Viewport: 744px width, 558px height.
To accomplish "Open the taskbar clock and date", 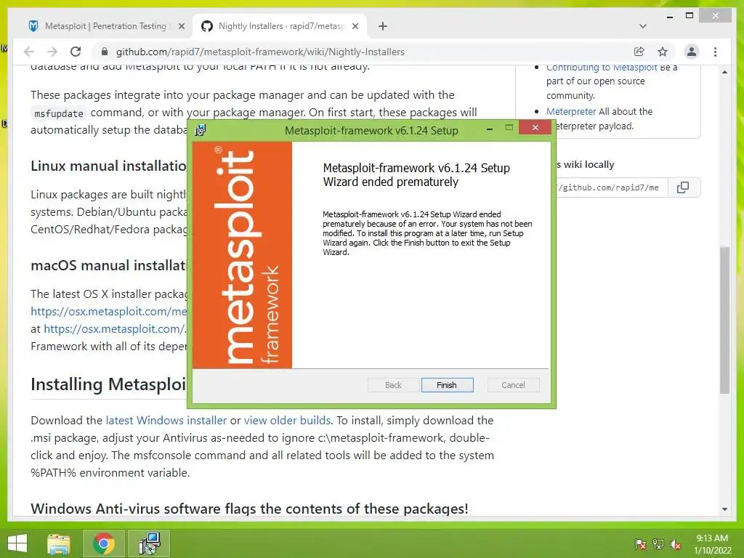I will point(712,544).
